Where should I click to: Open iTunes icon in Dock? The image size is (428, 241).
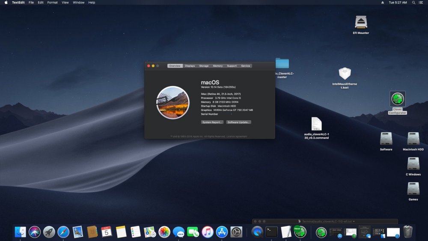pyautogui.click(x=208, y=232)
